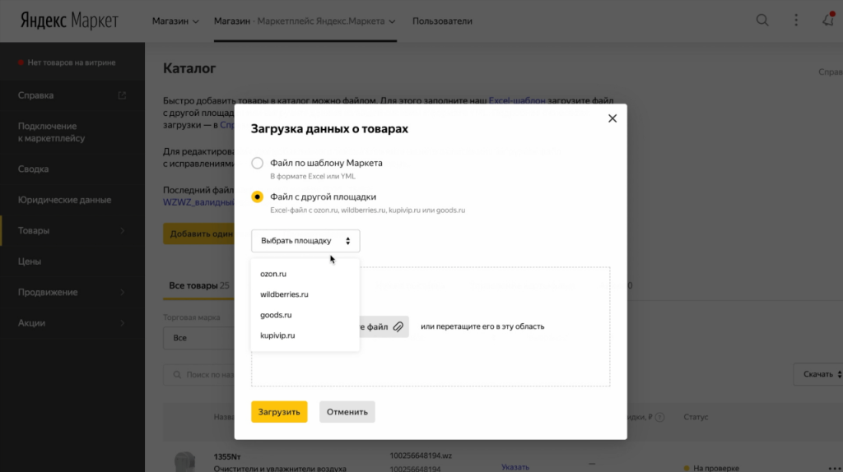Switch to the Все товары tab
The width and height of the screenshot is (843, 472).
click(199, 285)
